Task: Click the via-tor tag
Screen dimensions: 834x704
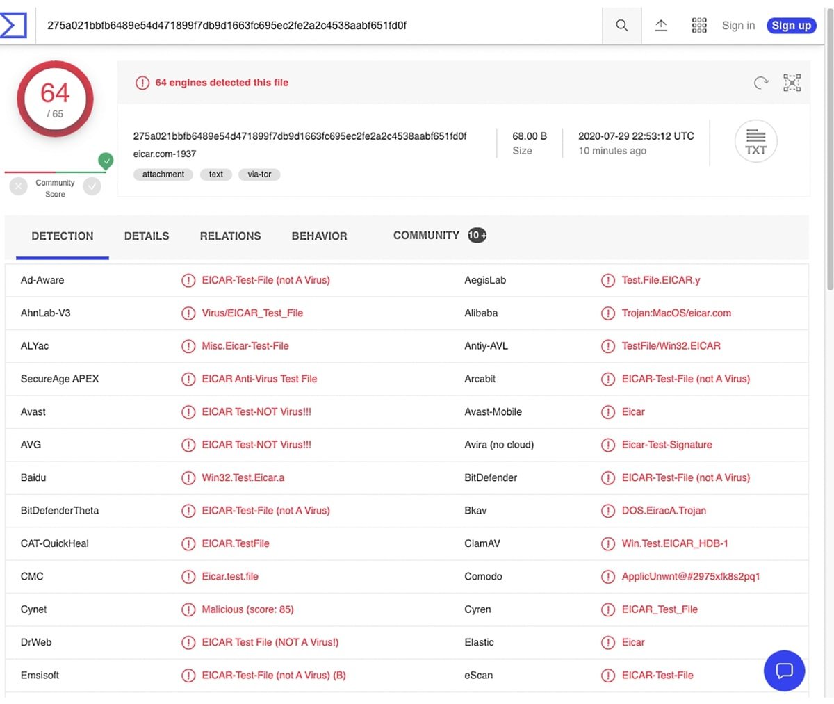Action: click(259, 174)
